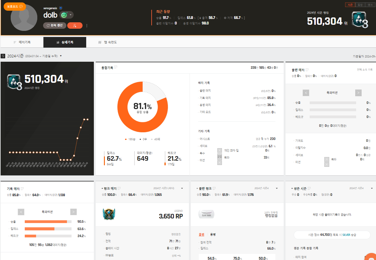Viewport: 376px width, 260px height.
Task: Open the three-dot more options menu
Action: tap(87, 26)
